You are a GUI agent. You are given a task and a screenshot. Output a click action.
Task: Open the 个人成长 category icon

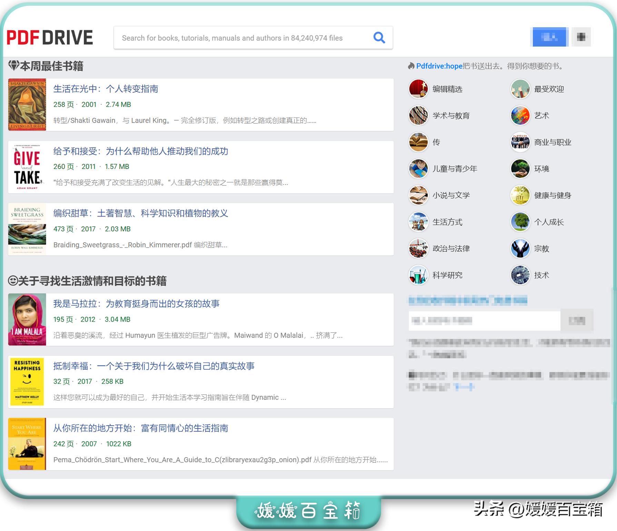(520, 222)
